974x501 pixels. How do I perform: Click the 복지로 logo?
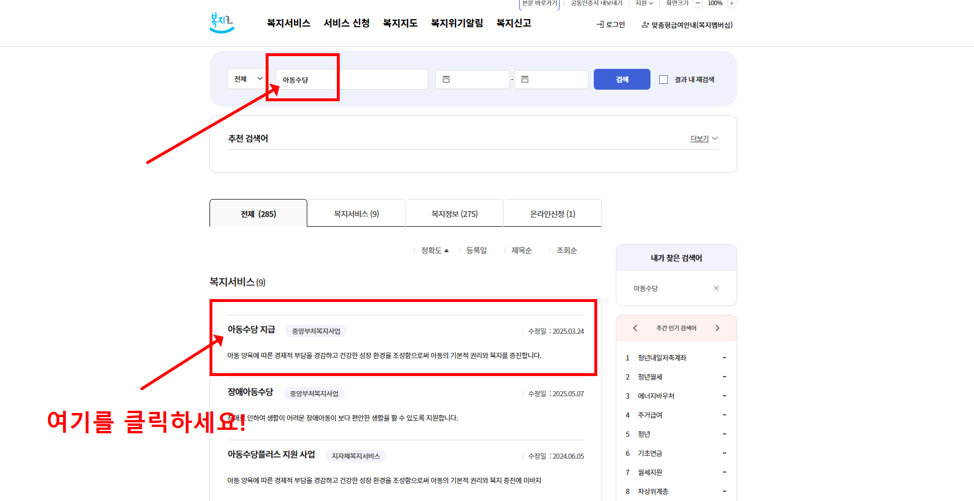222,23
